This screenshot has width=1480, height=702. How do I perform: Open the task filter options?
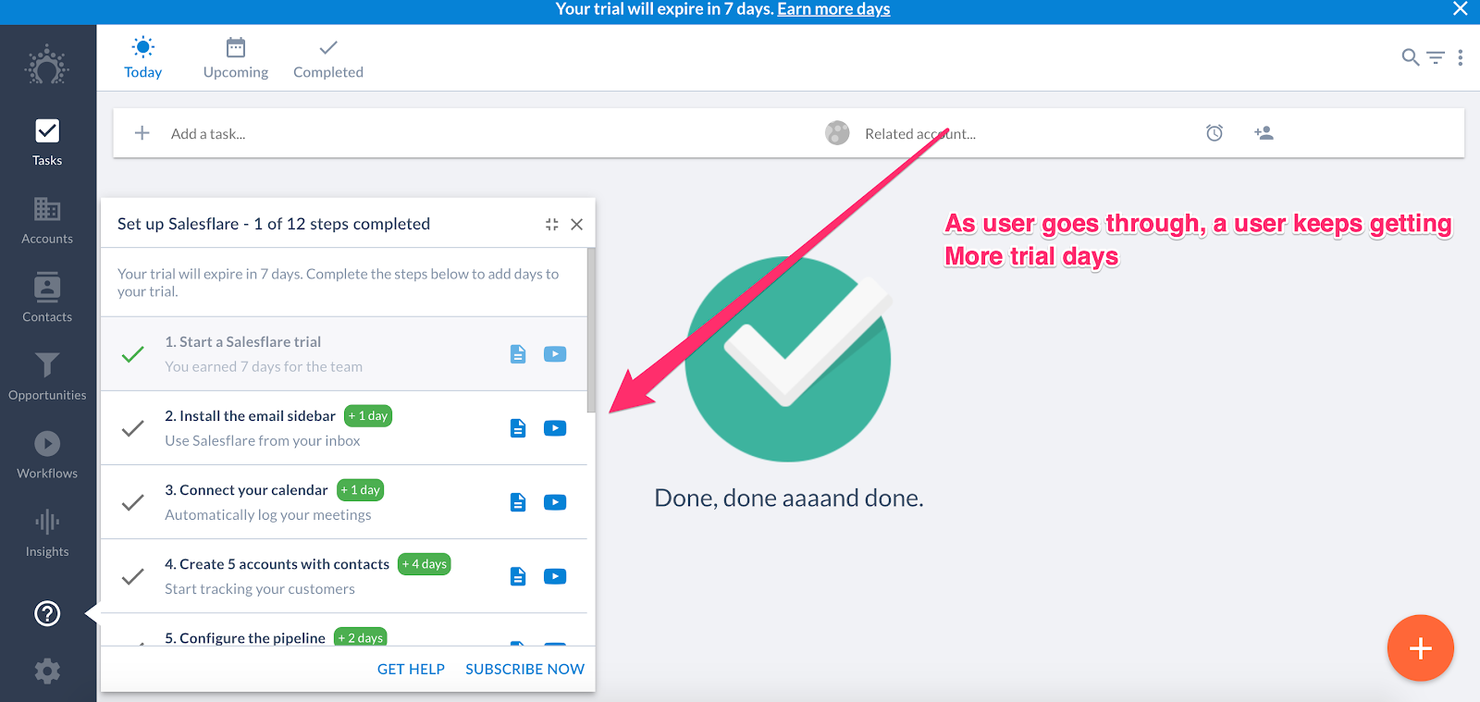pyautogui.click(x=1436, y=57)
